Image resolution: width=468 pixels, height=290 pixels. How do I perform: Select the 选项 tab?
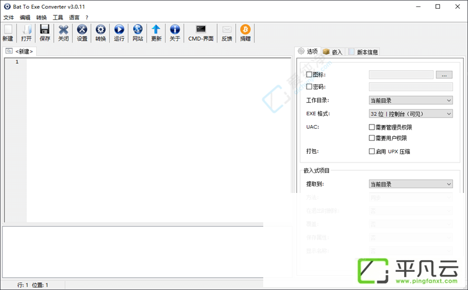308,51
